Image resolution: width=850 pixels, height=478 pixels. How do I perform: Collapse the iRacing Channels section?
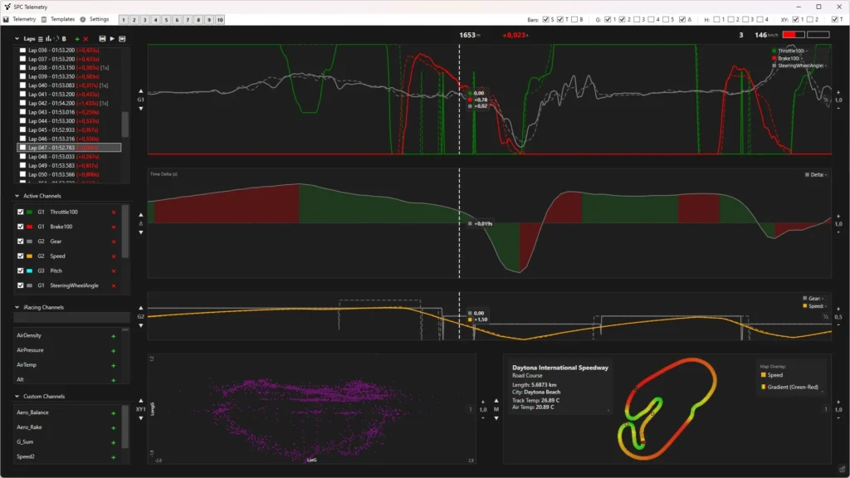pos(17,307)
